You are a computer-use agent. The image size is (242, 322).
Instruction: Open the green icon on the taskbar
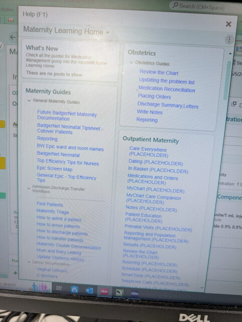click(119, 292)
